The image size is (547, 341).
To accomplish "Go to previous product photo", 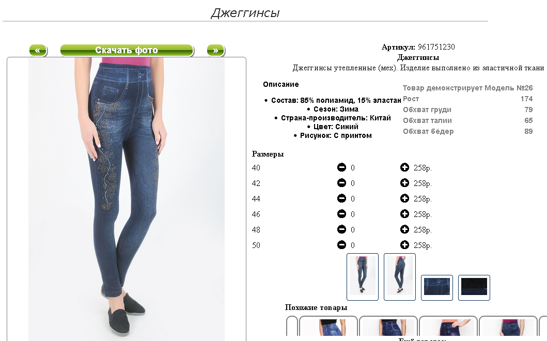I will 38,50.
